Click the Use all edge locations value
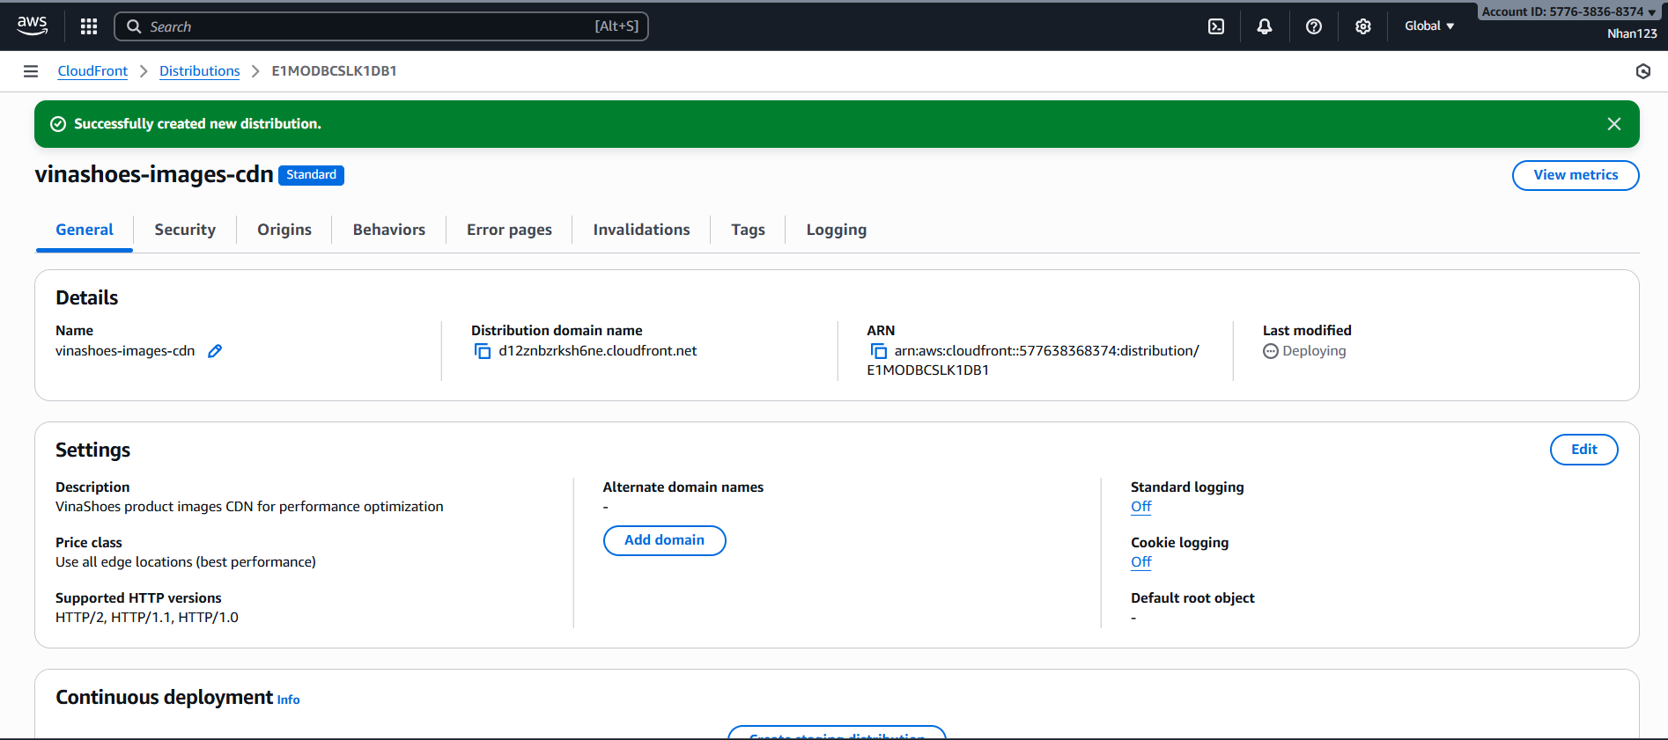The width and height of the screenshot is (1668, 740). click(x=186, y=562)
